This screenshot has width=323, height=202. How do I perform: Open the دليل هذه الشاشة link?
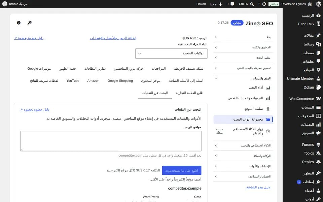click(258, 188)
